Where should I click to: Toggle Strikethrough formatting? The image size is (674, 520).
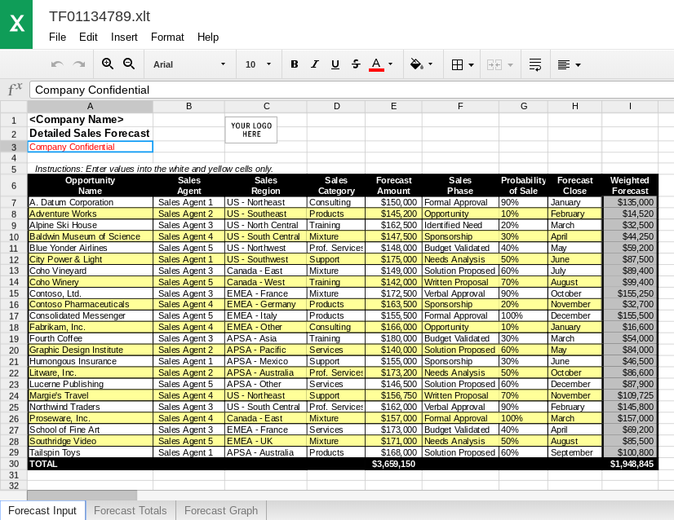click(x=356, y=64)
